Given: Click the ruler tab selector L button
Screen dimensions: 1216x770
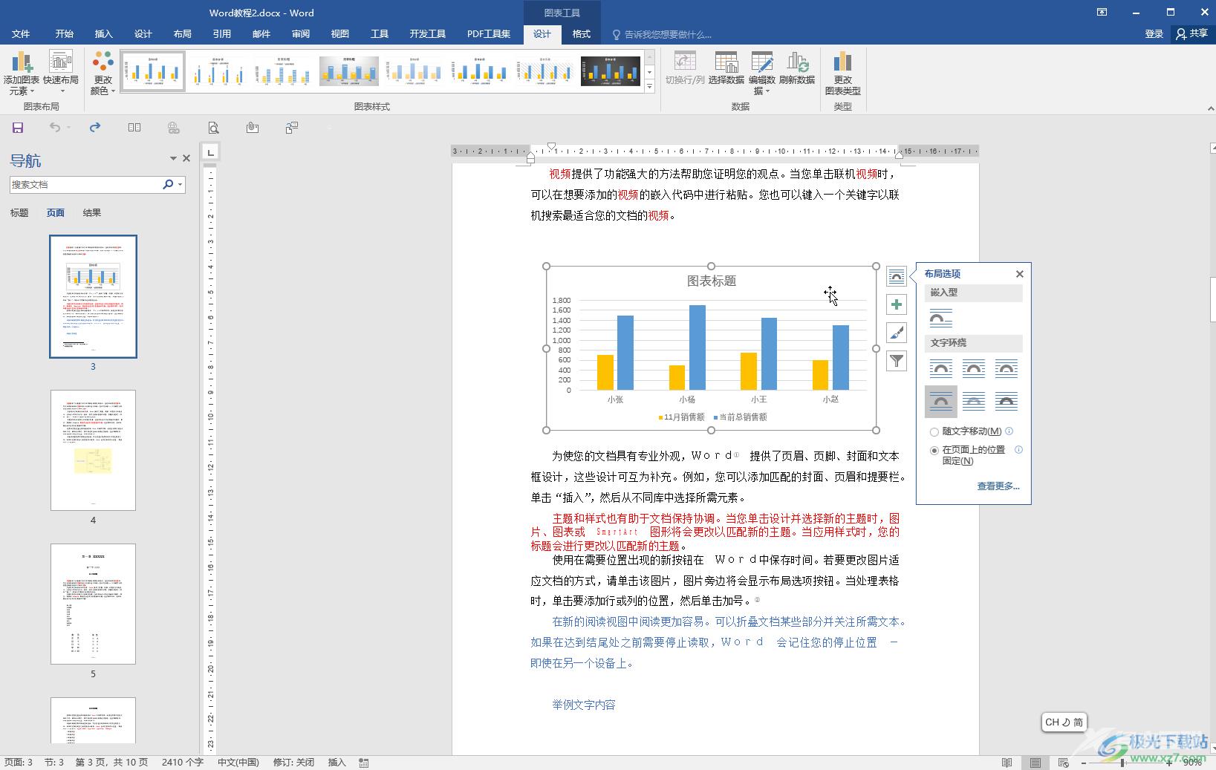Looking at the screenshot, I should pyautogui.click(x=211, y=152).
